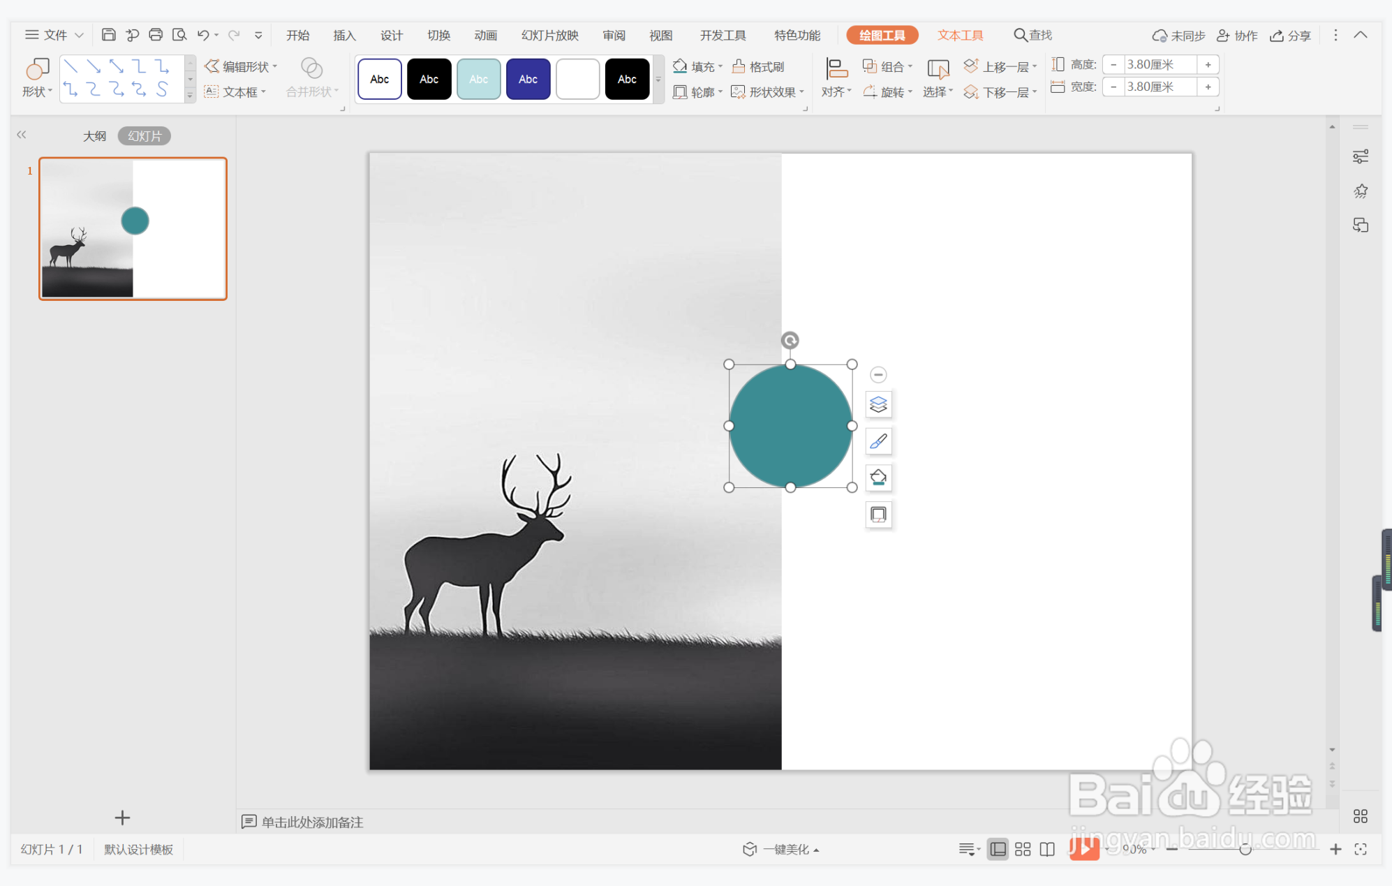Select the teal Abc shape style swatch

pyautogui.click(x=478, y=79)
